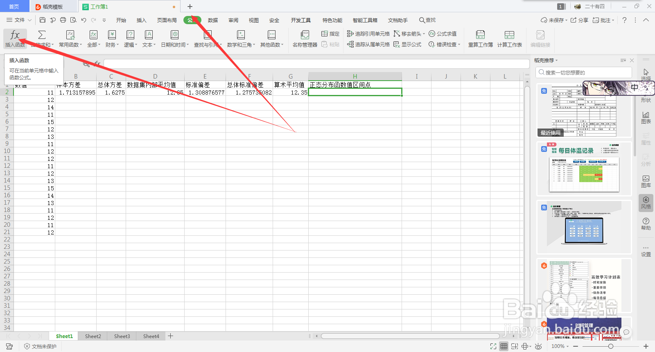This screenshot has width=655, height=352.
Task: Click the 指定 name-assign button
Action: tap(330, 34)
